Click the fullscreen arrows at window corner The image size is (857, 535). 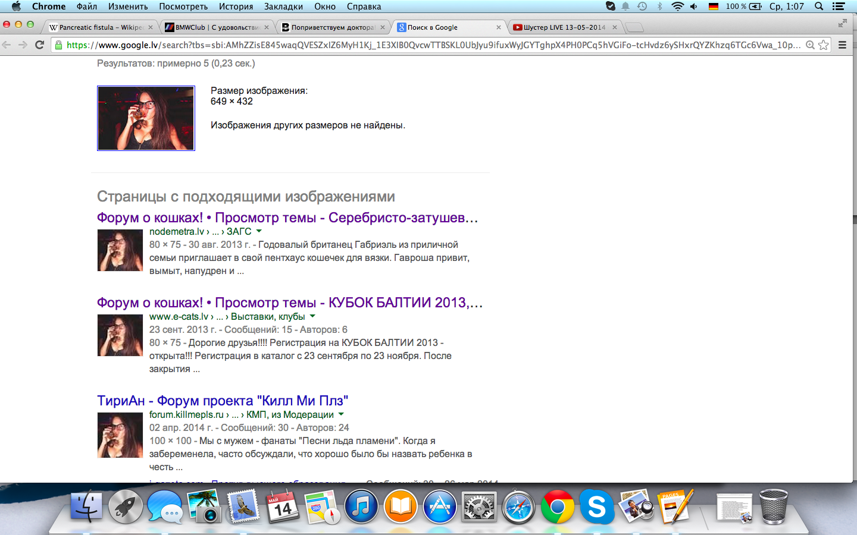click(x=842, y=24)
